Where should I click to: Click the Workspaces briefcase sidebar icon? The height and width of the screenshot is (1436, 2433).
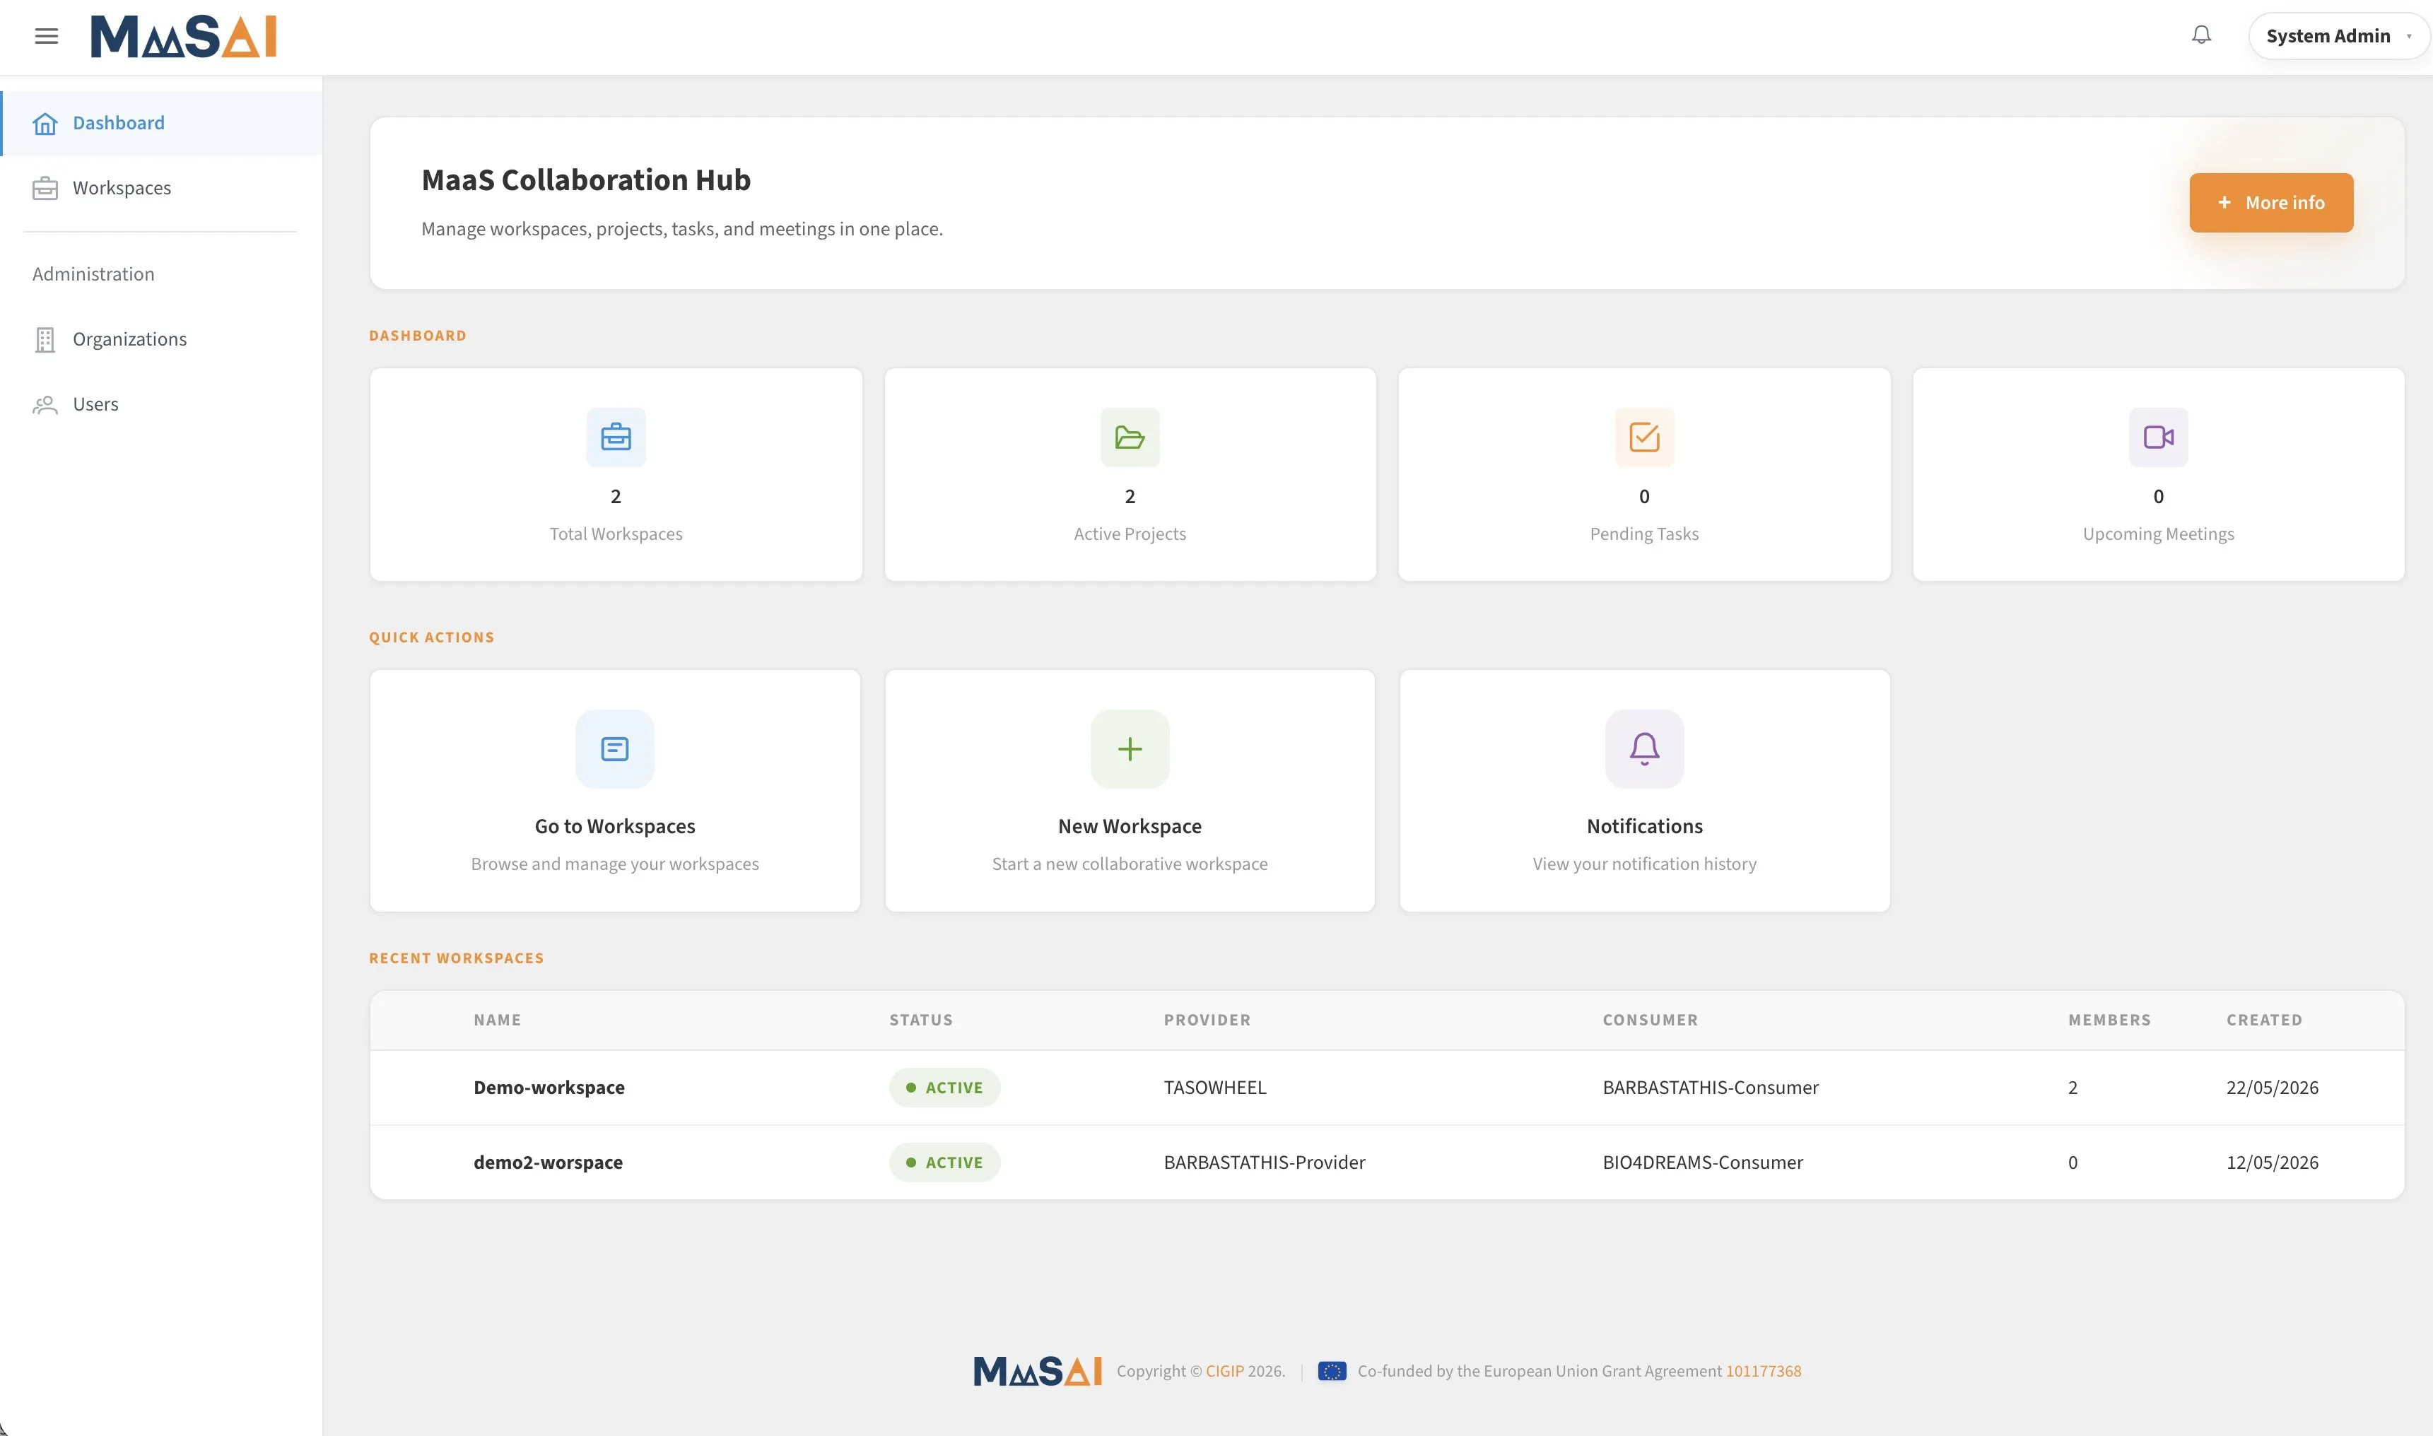pyautogui.click(x=45, y=188)
